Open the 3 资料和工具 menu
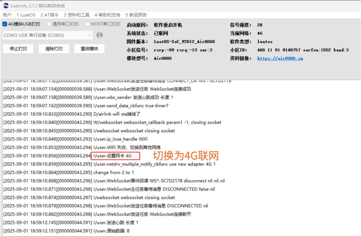Viewport: 361px width, 236px height. click(77, 14)
